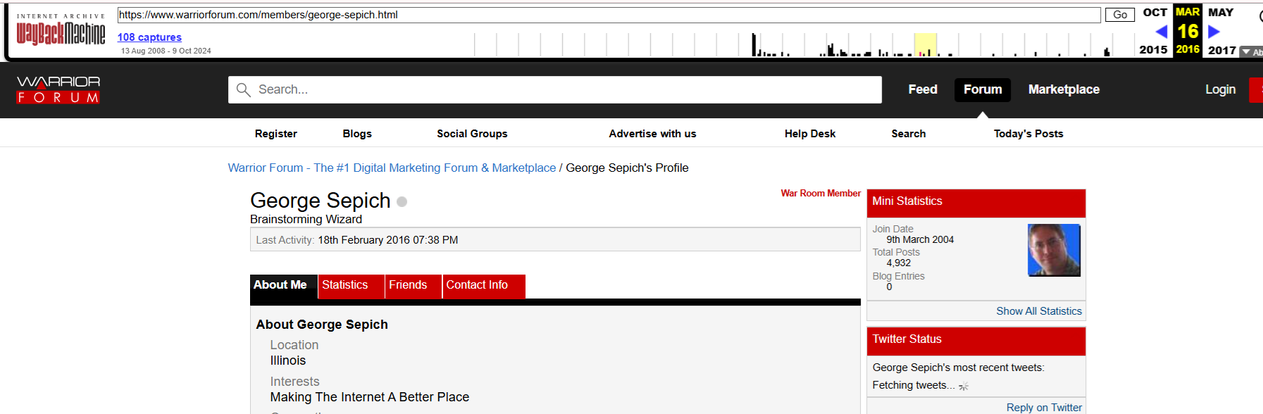Click the offline status dot beside name

402,202
